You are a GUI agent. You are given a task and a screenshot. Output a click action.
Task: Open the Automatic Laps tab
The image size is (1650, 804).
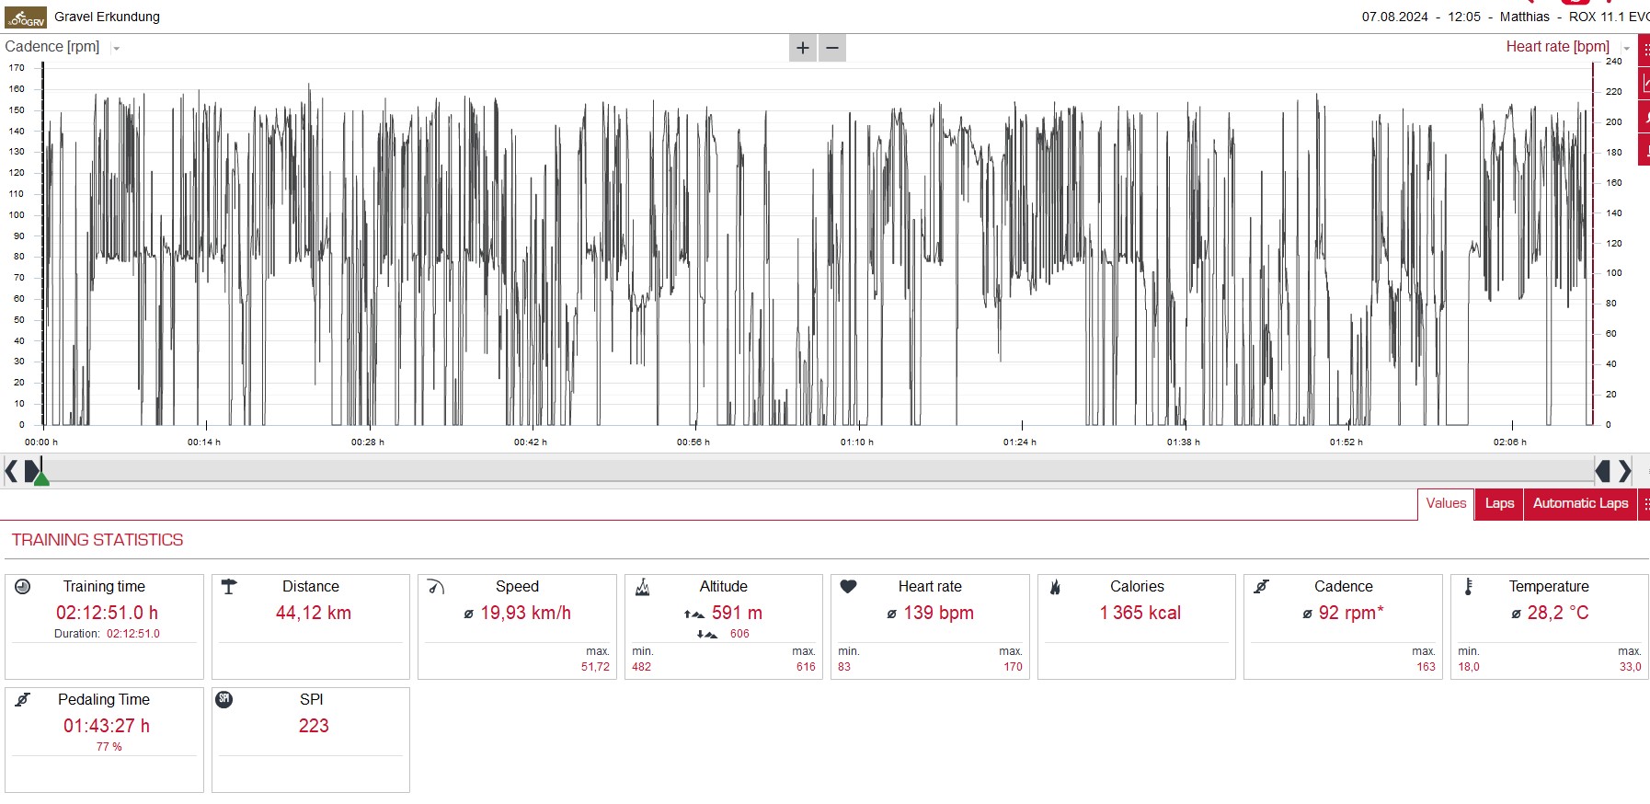point(1580,504)
